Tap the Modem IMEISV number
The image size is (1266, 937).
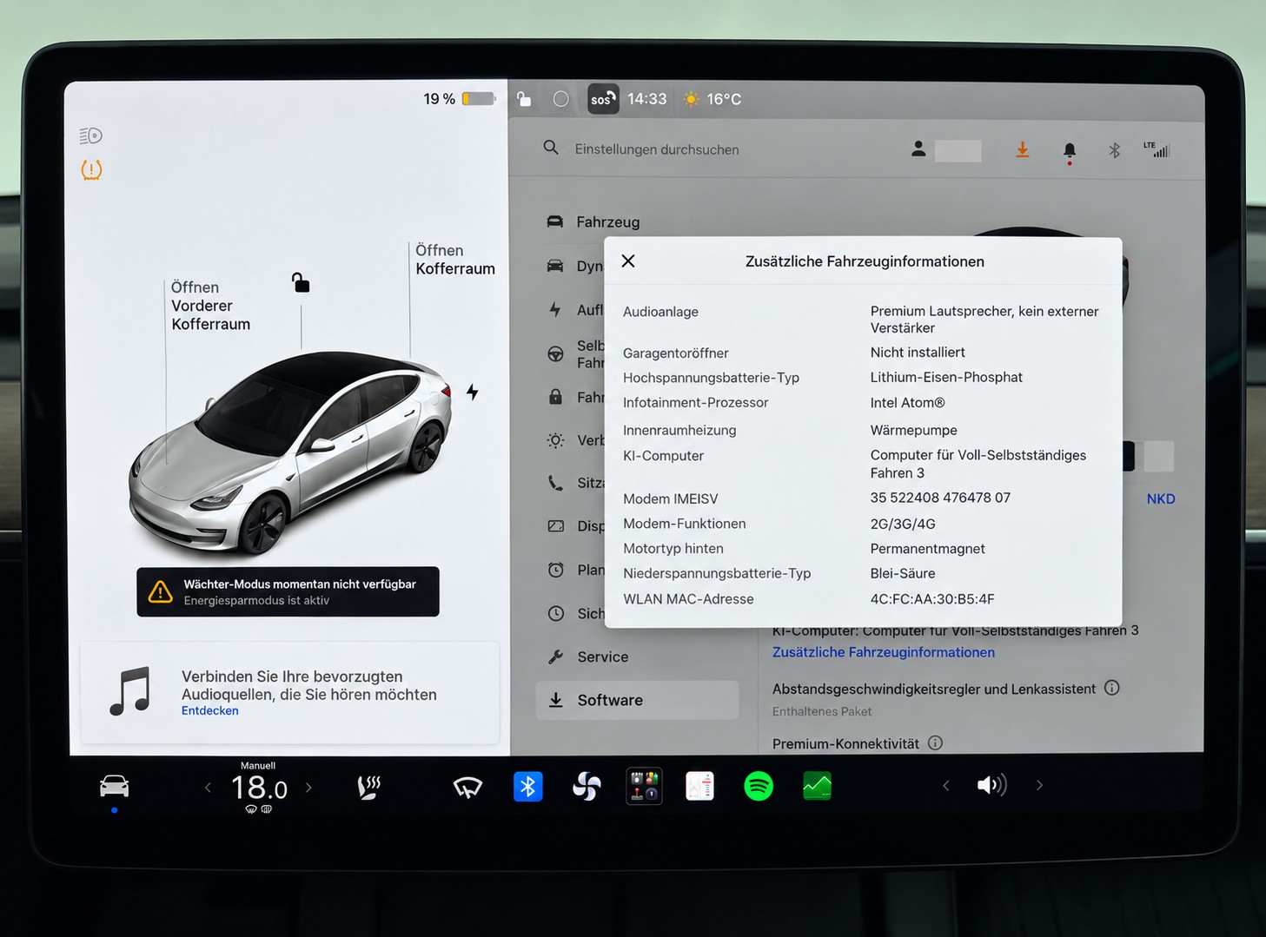(940, 498)
